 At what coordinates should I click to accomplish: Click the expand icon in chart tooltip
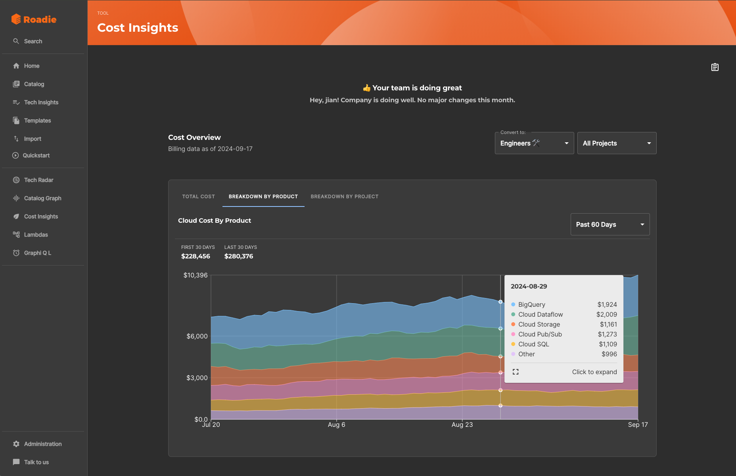[516, 372]
